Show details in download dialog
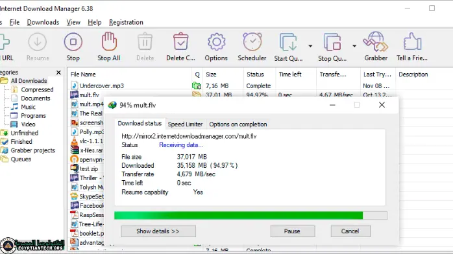453x254 pixels. [x=158, y=231]
